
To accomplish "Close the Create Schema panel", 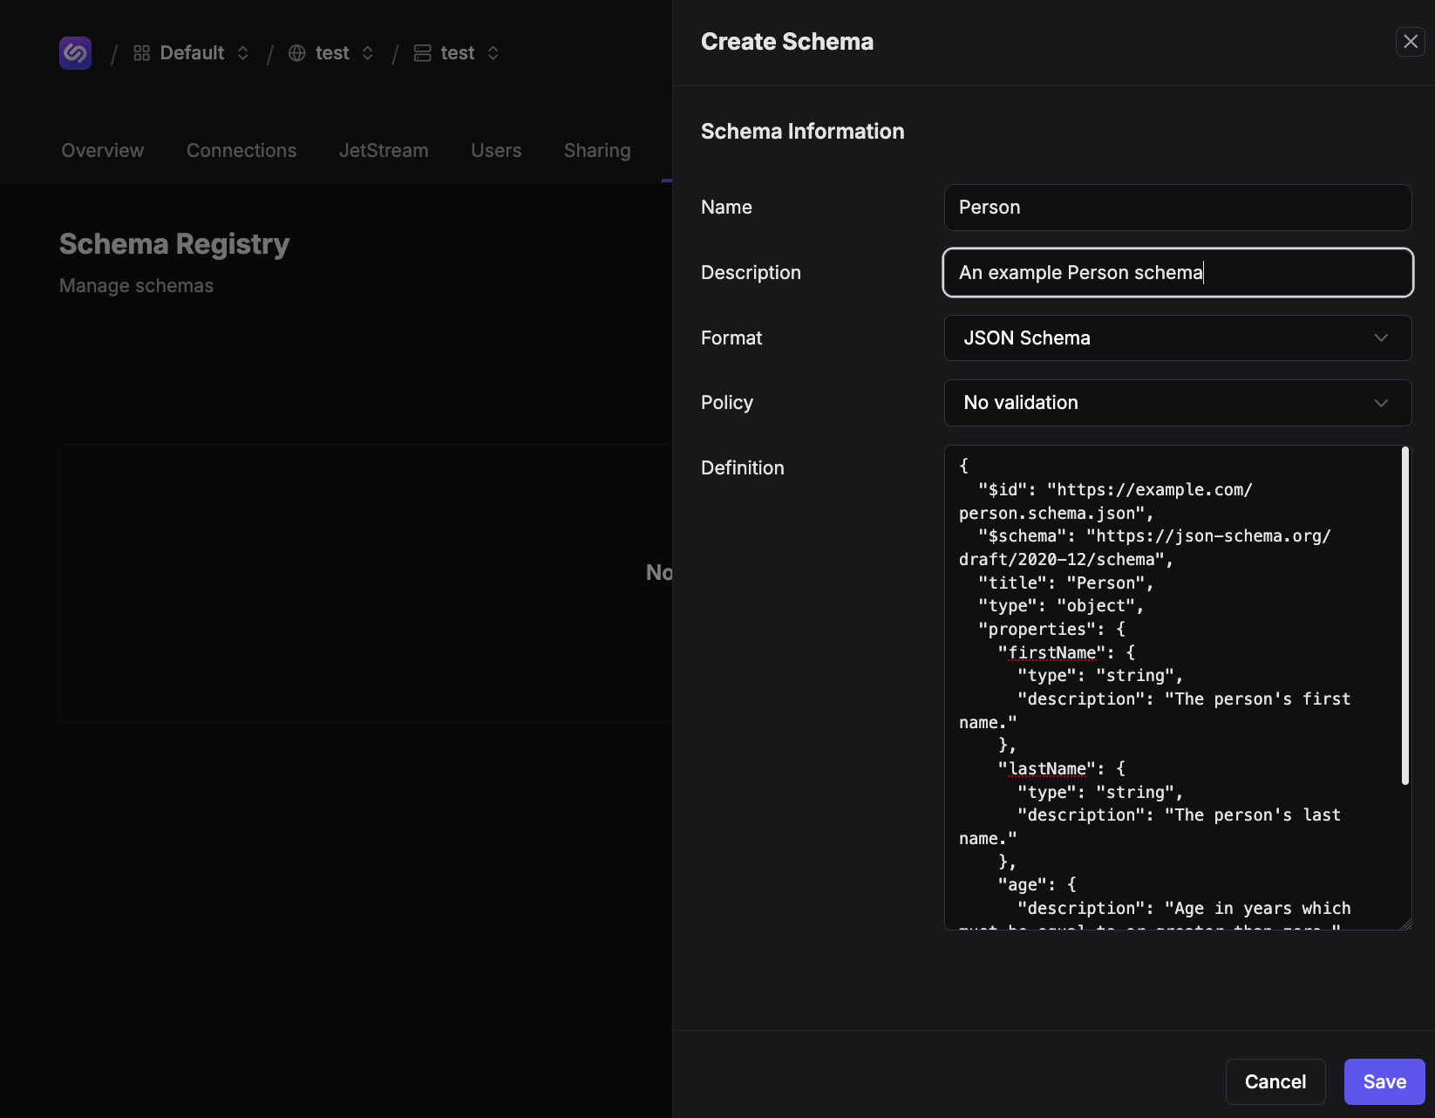I will click(1410, 42).
